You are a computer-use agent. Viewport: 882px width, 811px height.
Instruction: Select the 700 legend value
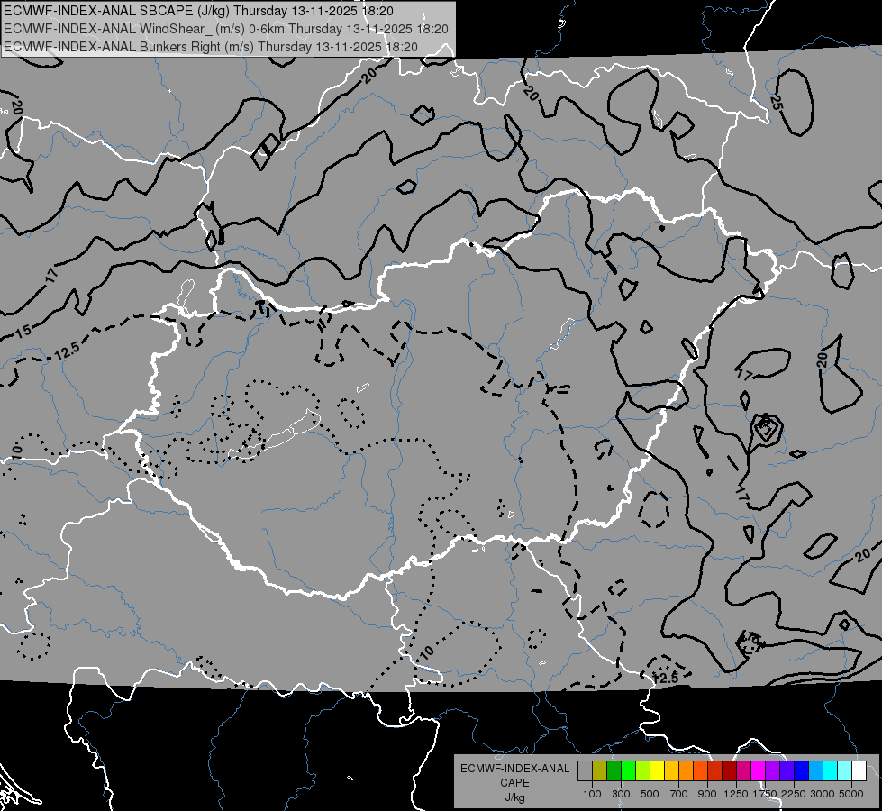679,794
